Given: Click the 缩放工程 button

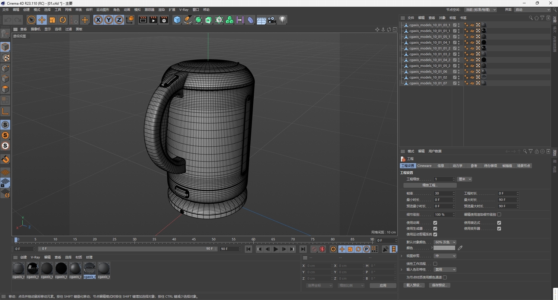Looking at the screenshot, I should click(x=429, y=185).
